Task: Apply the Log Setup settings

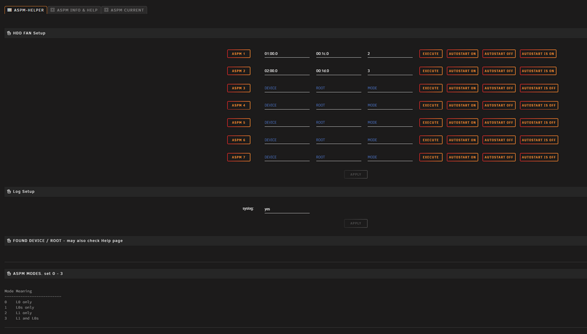Action: click(x=356, y=223)
